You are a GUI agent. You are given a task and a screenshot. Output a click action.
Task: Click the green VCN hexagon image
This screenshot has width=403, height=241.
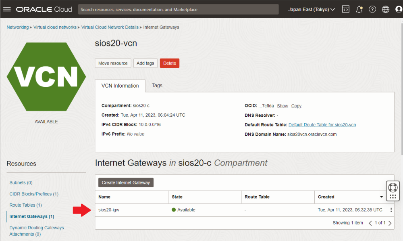click(46, 77)
